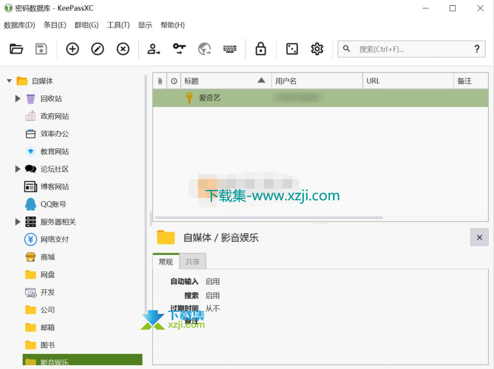The image size is (494, 369).
Task: Open the 公司 group
Action: (x=48, y=310)
